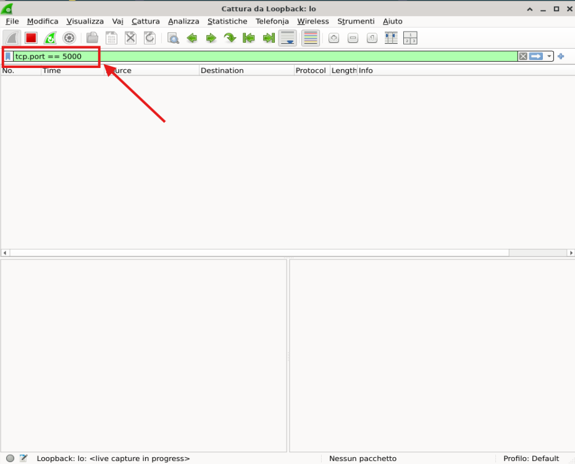575x464 pixels.
Task: Click the horizontal scrollbar left arrow
Action: coord(5,253)
